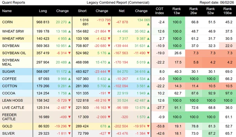Screen dimensions: 236x137
Task: Select the Net column header
Action: point(121,11)
